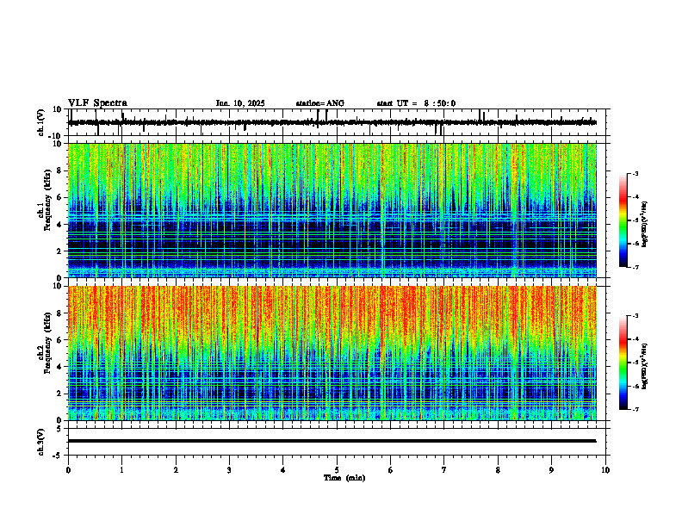Click the '-7' bottom label of ch.2 colorbar

(635, 410)
